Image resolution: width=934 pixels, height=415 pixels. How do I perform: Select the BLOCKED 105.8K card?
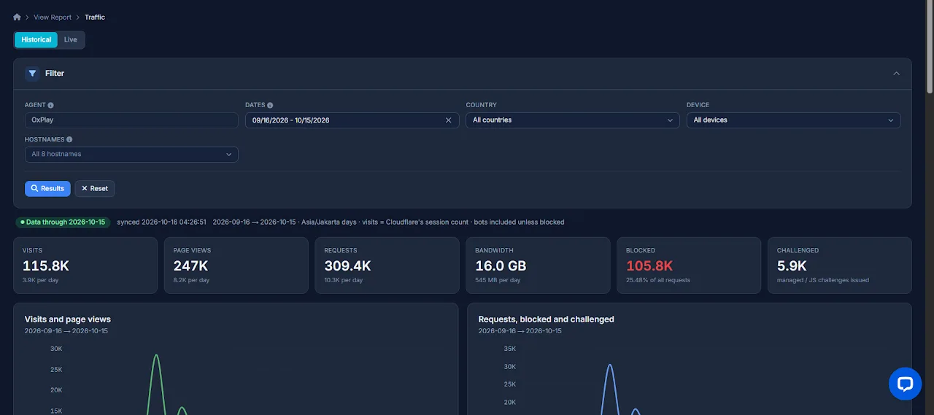point(689,265)
